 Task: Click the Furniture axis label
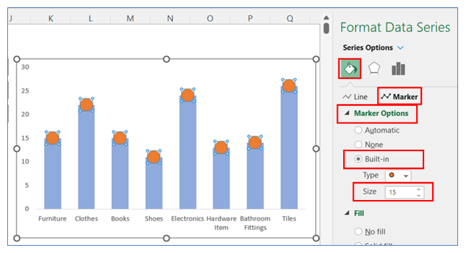(52, 219)
